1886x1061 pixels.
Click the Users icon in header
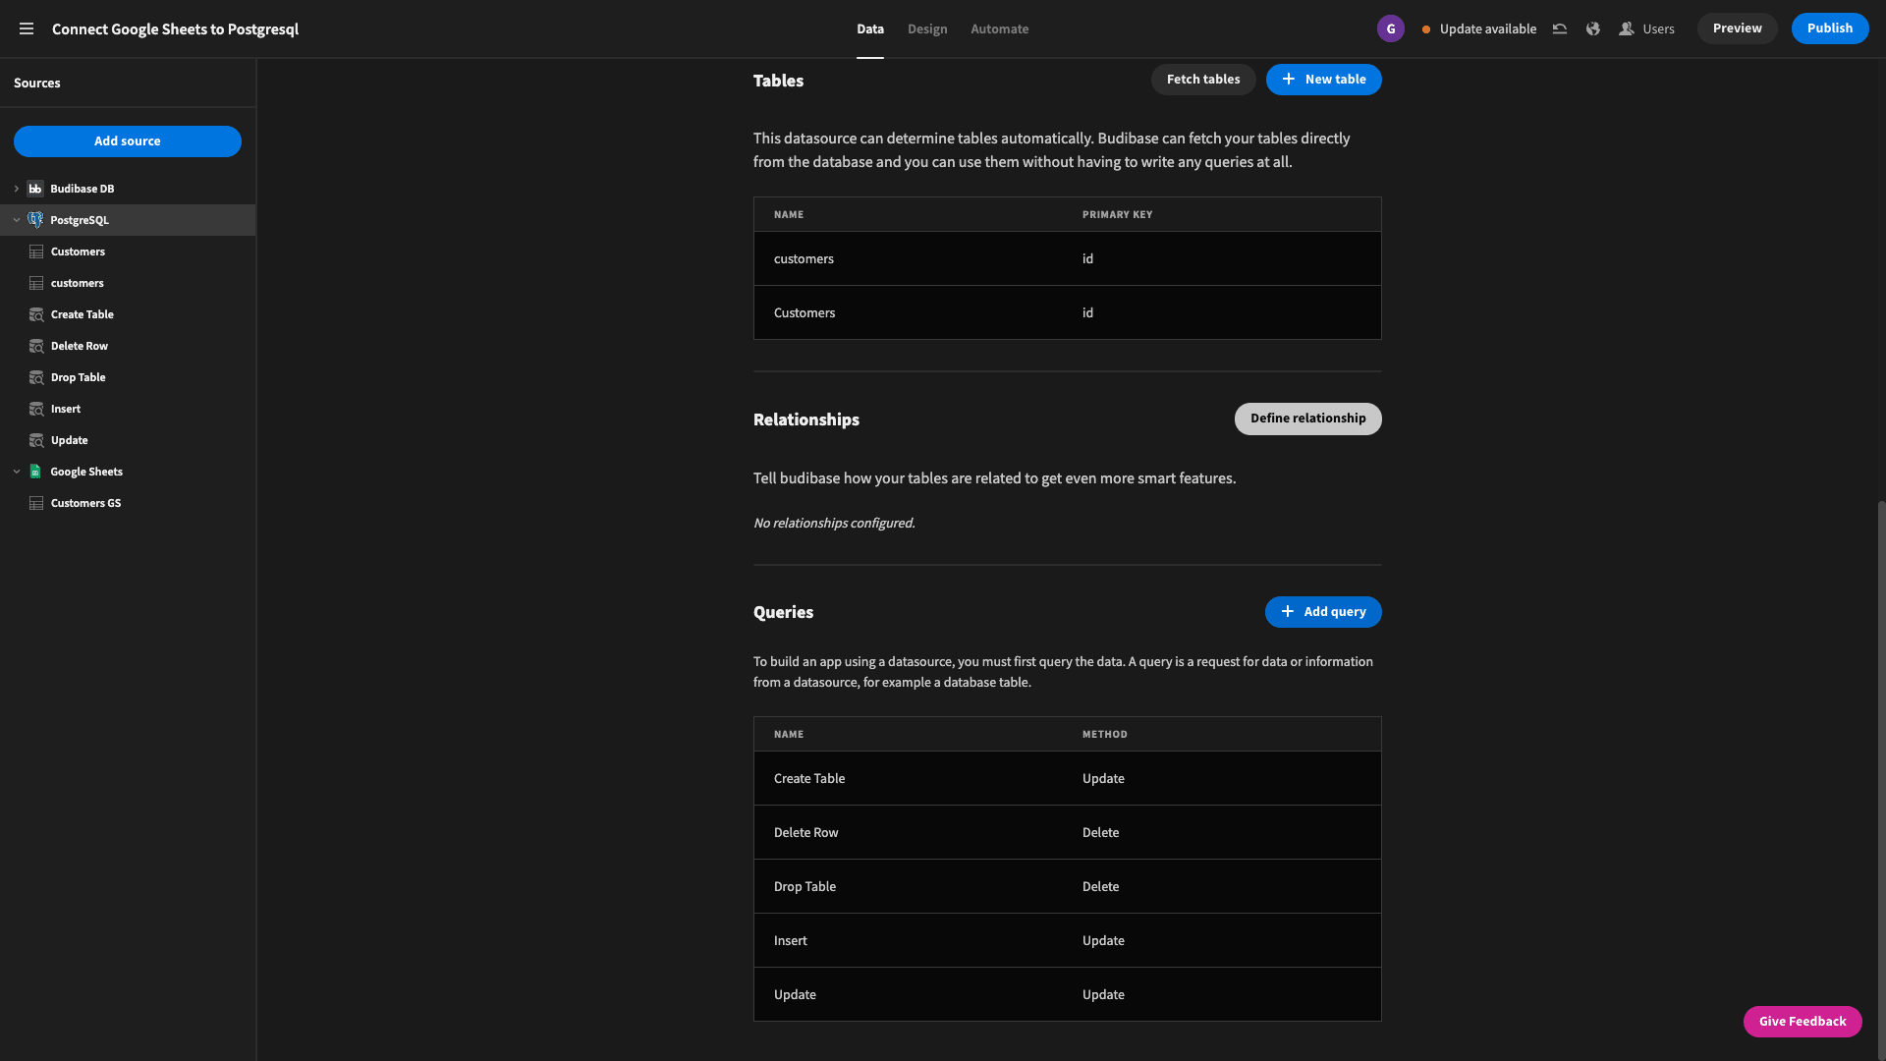(1626, 28)
